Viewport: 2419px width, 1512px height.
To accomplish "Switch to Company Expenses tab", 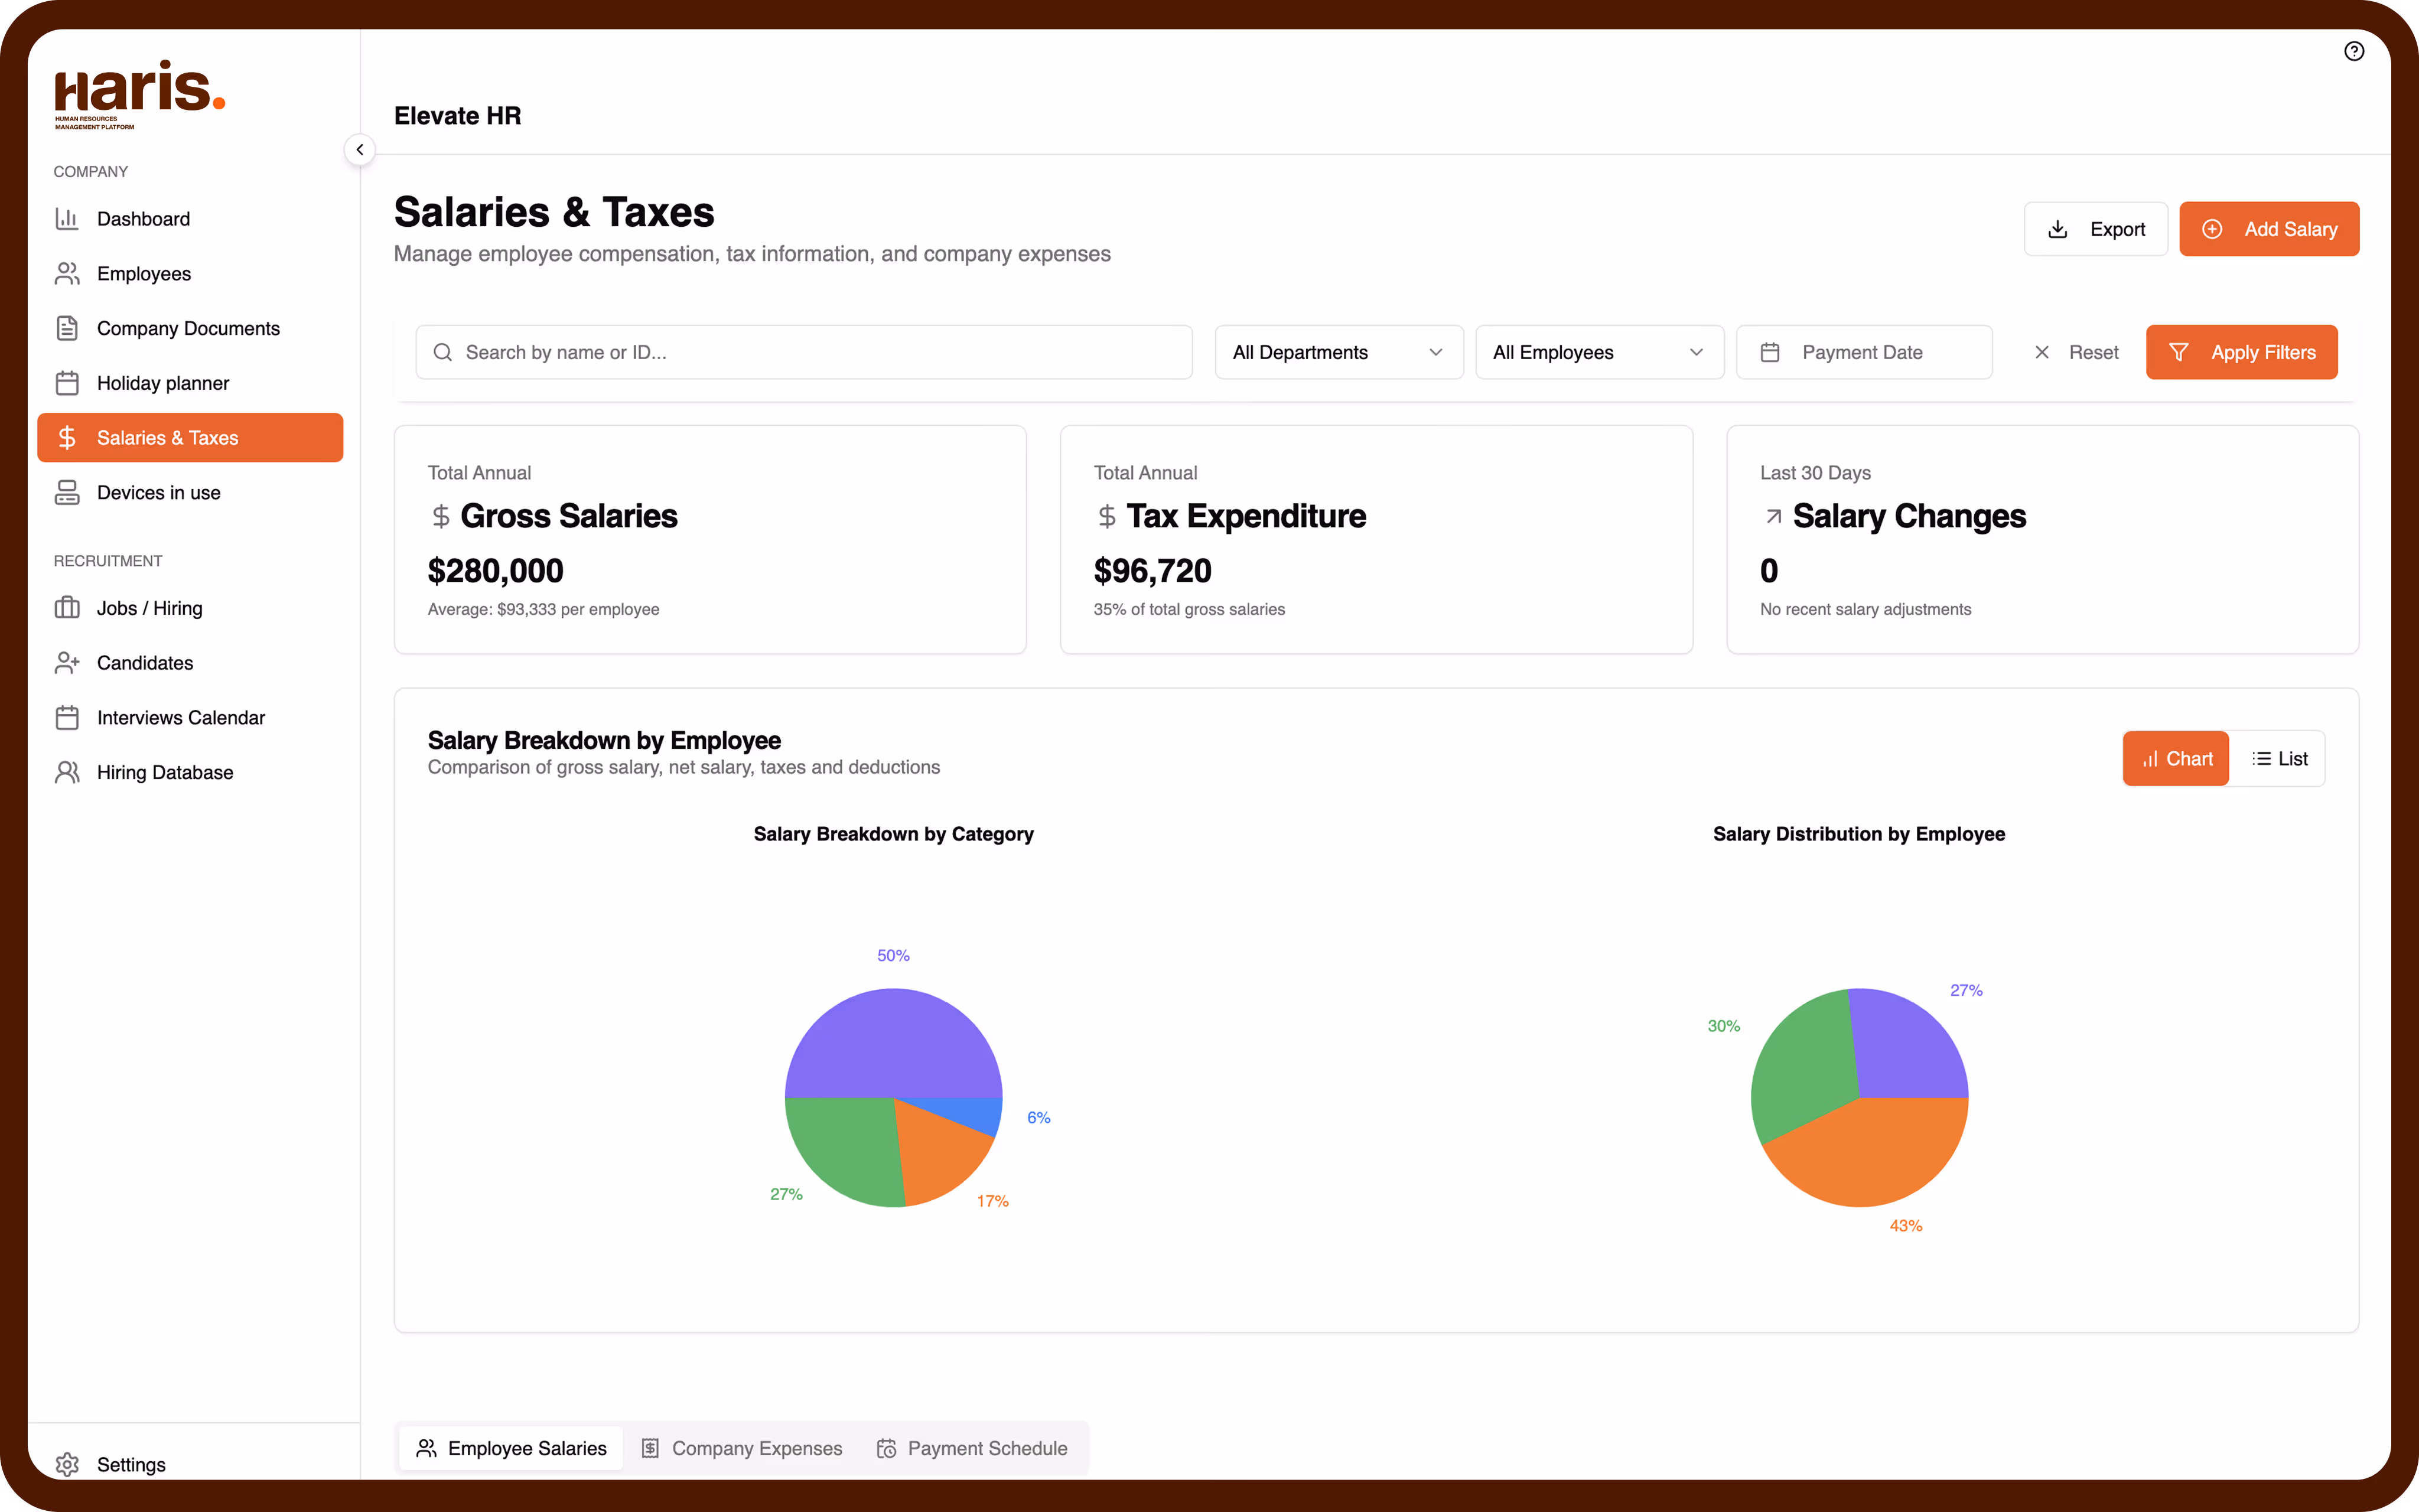I will (x=742, y=1448).
